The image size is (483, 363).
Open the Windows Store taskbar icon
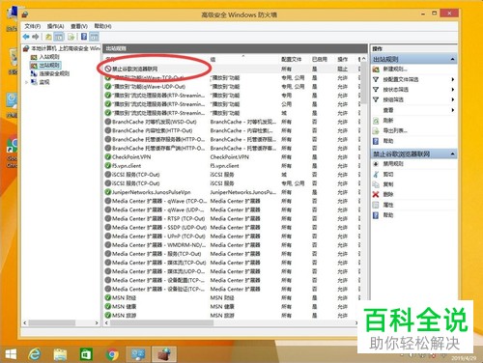pyautogui.click(x=86, y=354)
